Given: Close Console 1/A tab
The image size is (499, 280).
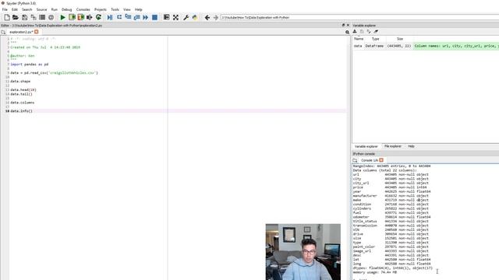Looking at the screenshot, I should [381, 160].
